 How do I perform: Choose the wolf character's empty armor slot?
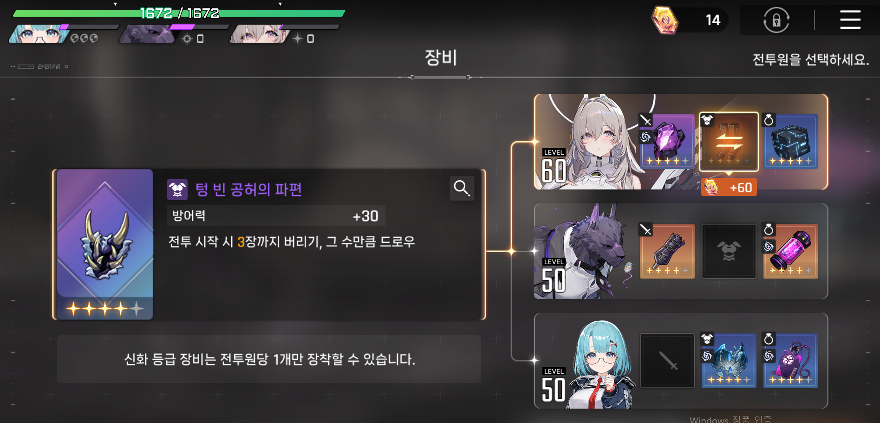point(729,251)
